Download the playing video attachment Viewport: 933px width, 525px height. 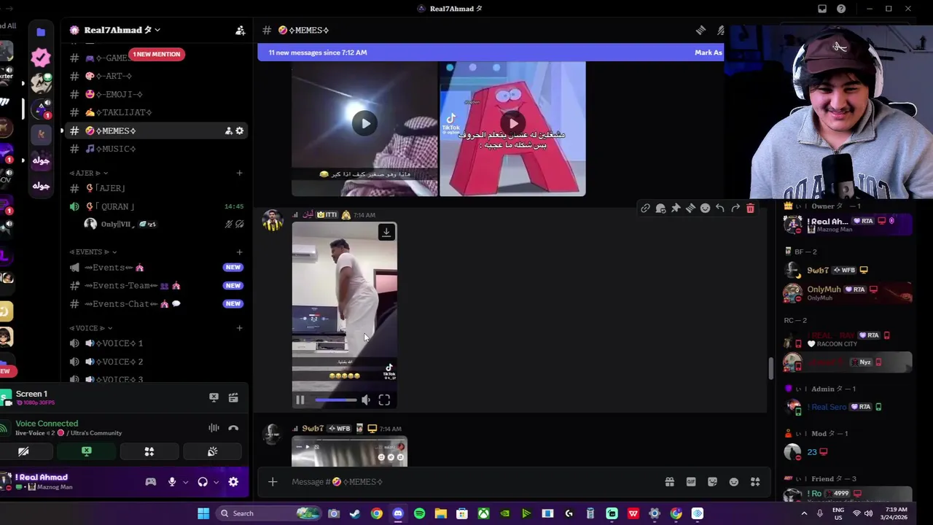tap(386, 232)
